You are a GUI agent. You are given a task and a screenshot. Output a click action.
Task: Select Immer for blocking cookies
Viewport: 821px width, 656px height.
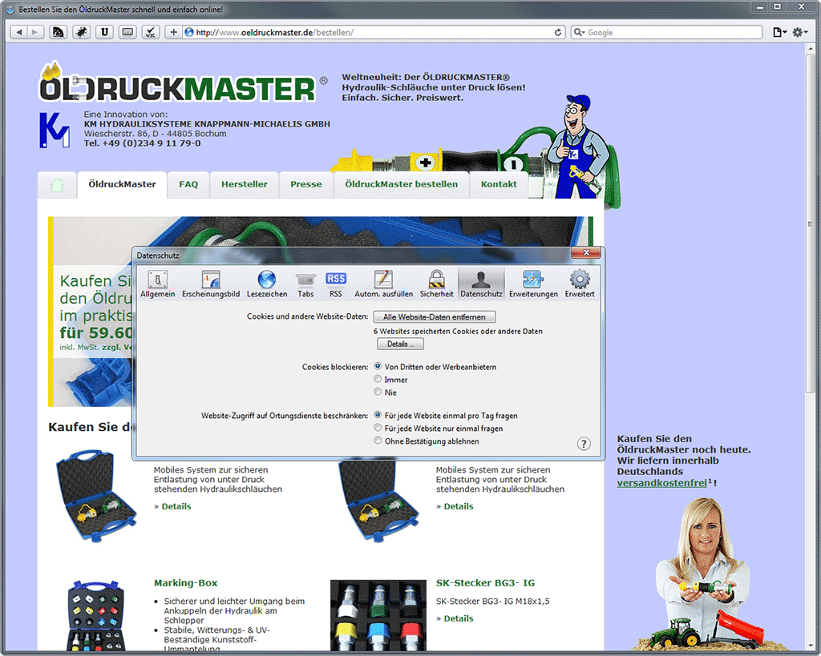(378, 379)
